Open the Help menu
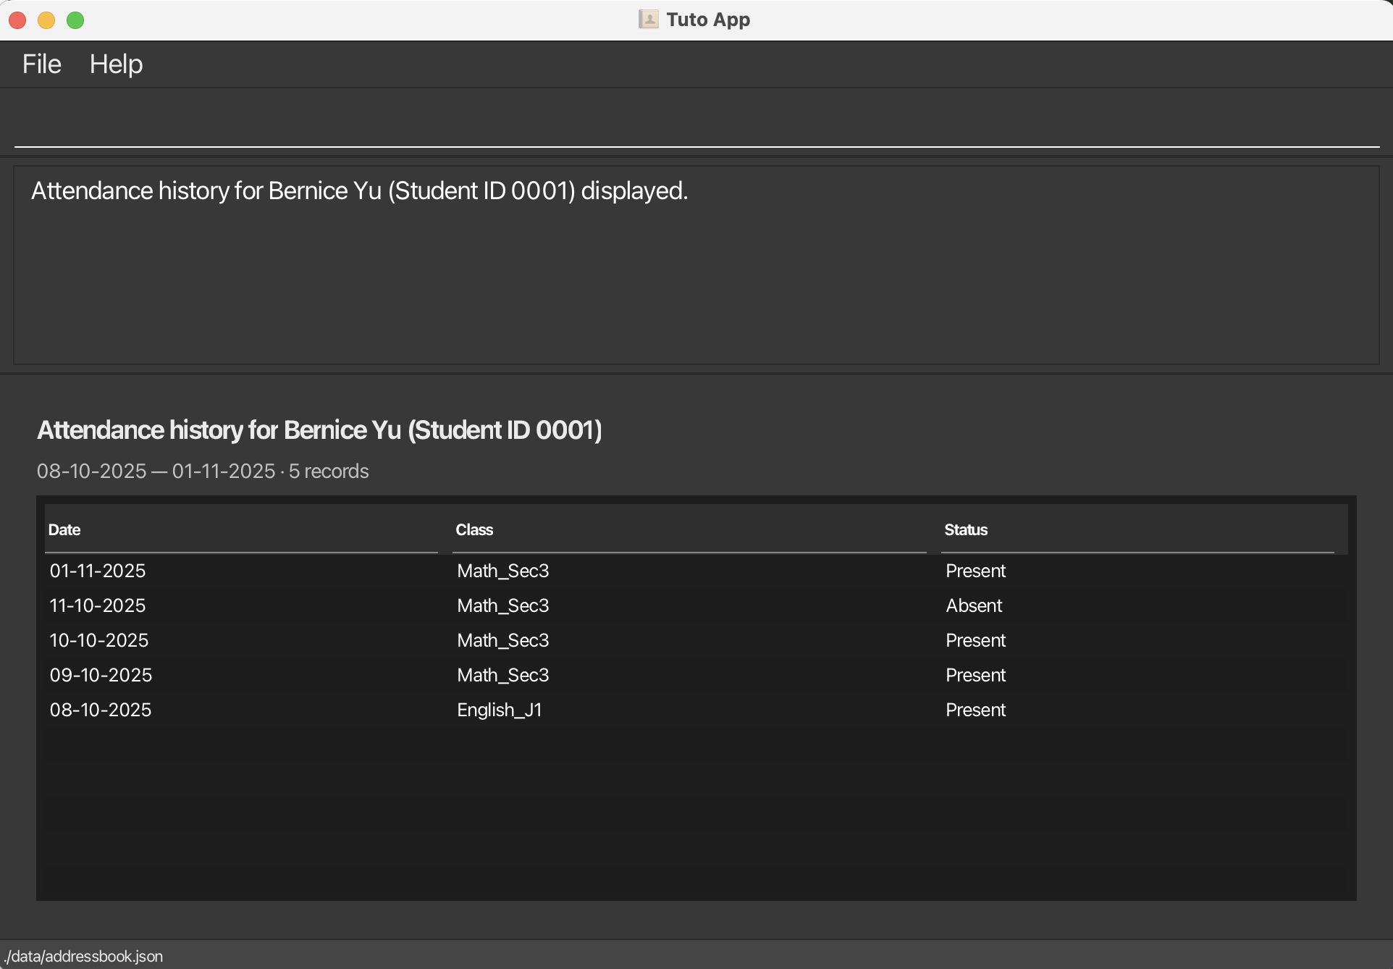The image size is (1393, 969). click(116, 64)
